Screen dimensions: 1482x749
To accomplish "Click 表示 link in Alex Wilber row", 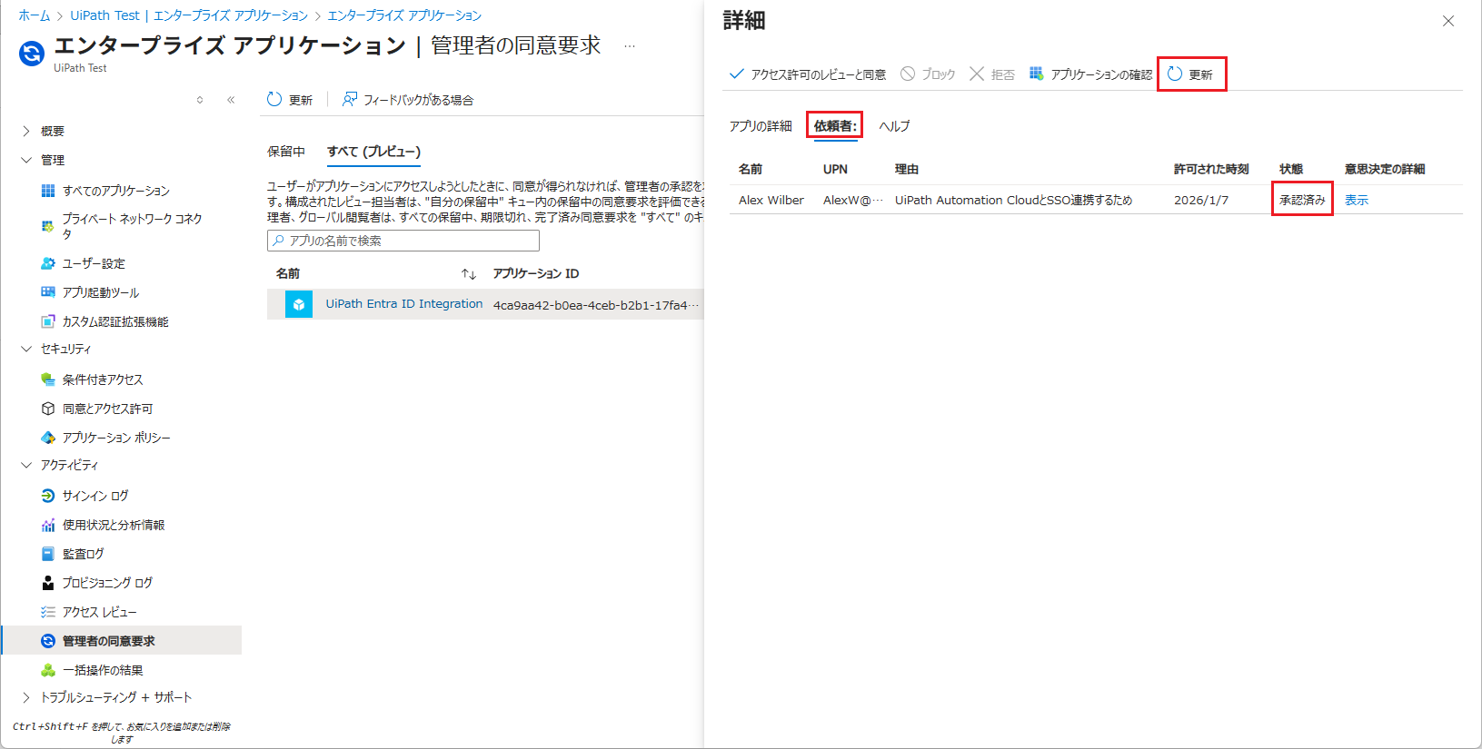I will (1357, 201).
